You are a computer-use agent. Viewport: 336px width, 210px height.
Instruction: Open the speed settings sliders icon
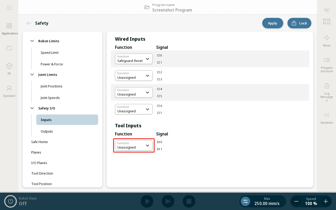click(x=245, y=201)
